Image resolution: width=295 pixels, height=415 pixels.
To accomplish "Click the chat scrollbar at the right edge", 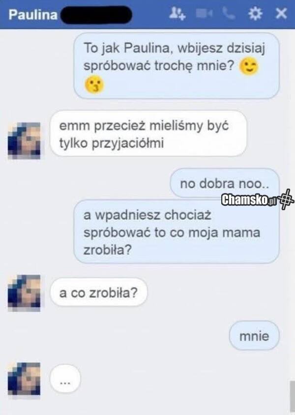I will click(x=293, y=397).
